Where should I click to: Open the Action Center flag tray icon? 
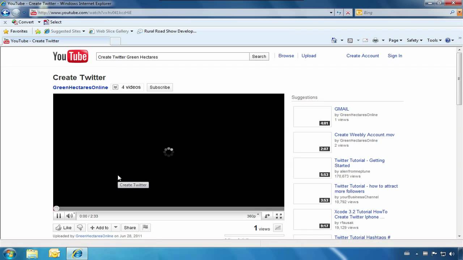click(434, 253)
